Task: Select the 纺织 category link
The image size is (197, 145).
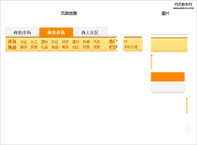Action: click(65, 42)
